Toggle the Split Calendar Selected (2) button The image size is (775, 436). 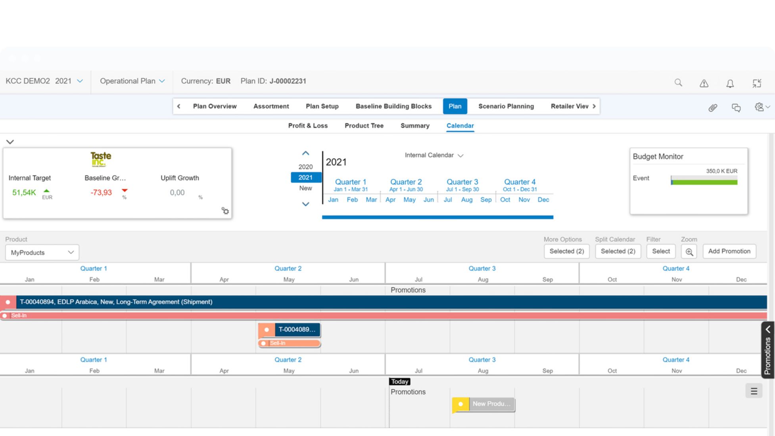pos(618,251)
